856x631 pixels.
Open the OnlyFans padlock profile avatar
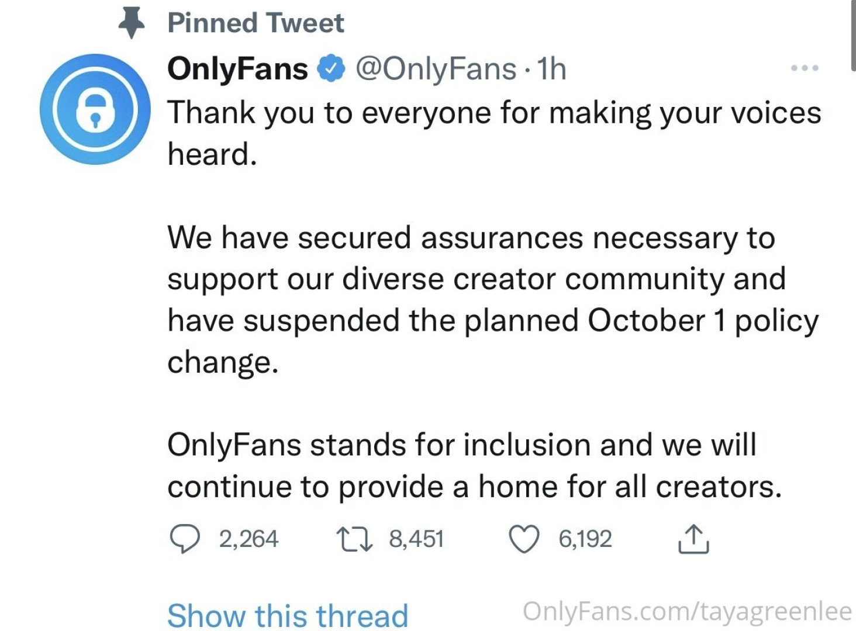[95, 109]
